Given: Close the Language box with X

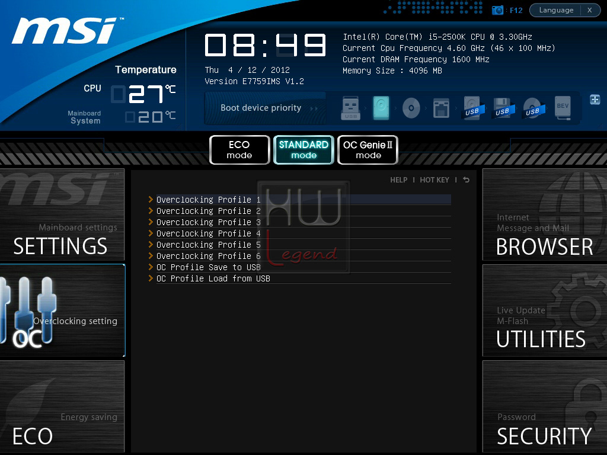Looking at the screenshot, I should (590, 10).
